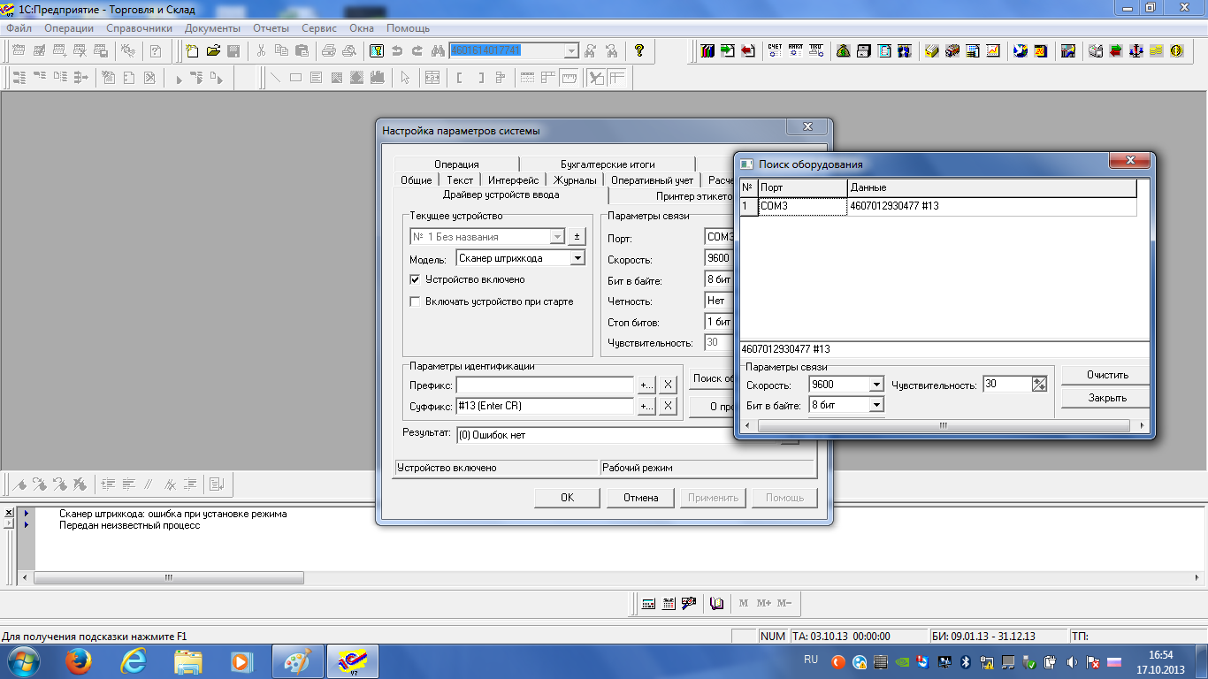Adjust the Чувствительность spinner in Поиск оборудования
This screenshot has width=1208, height=679.
[x=1039, y=385]
